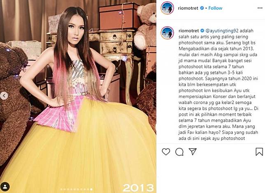
Task: Open riomotret avatar beside the caption
Action: (x=167, y=32)
